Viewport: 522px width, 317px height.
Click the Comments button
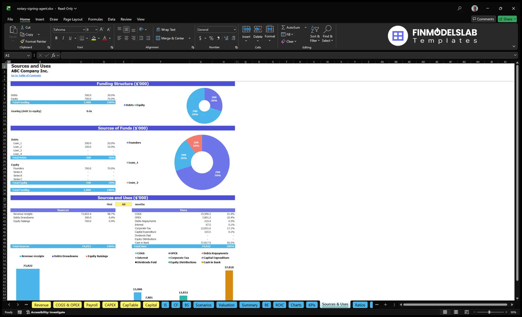[x=483, y=19]
